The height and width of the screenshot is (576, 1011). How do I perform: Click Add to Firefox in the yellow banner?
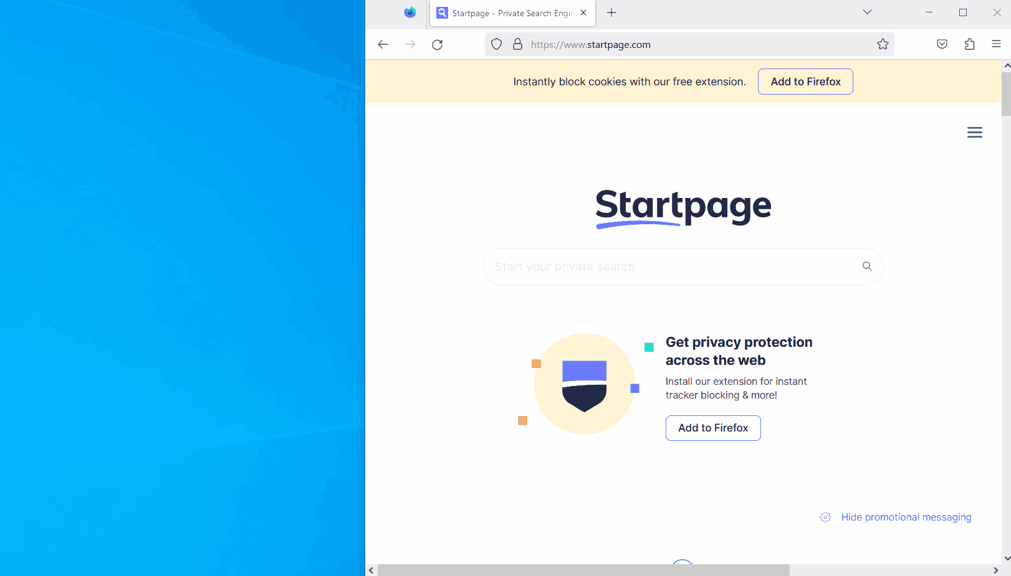coord(805,82)
